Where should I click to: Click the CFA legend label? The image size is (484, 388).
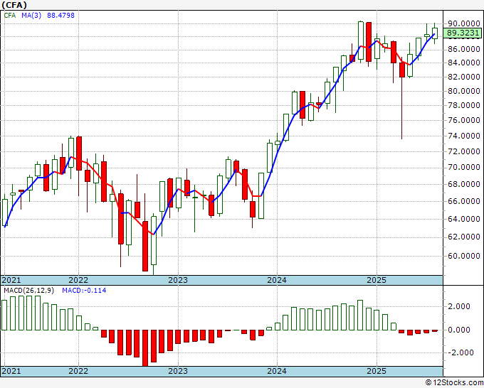coord(10,16)
